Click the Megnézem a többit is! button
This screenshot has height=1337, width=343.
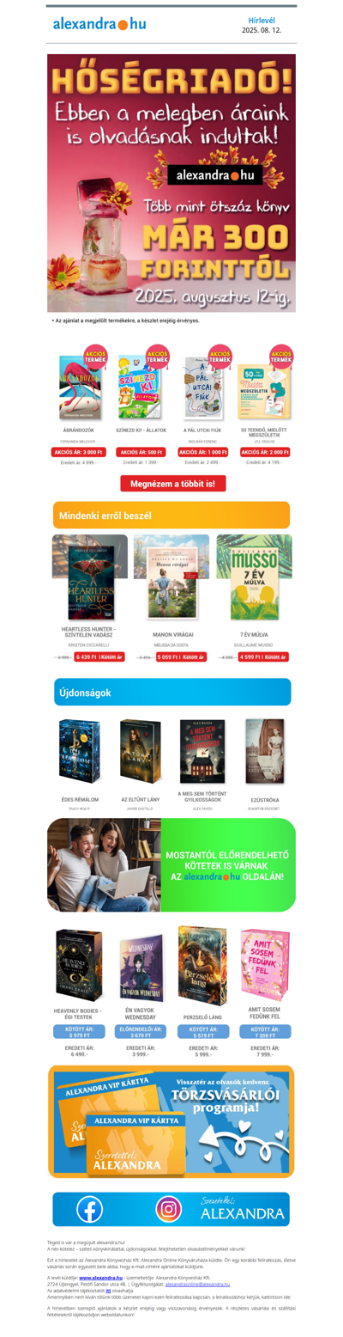[173, 484]
